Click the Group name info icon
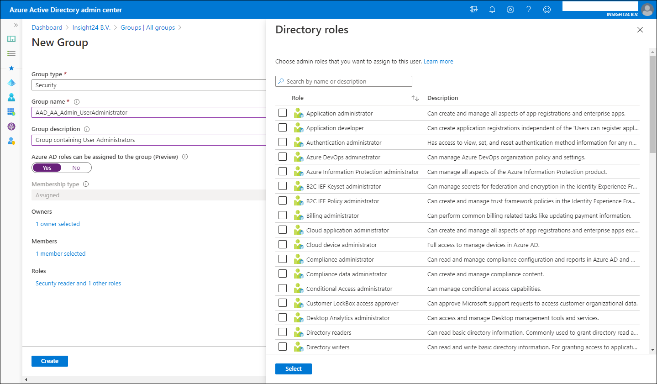657x384 pixels. pyautogui.click(x=77, y=102)
